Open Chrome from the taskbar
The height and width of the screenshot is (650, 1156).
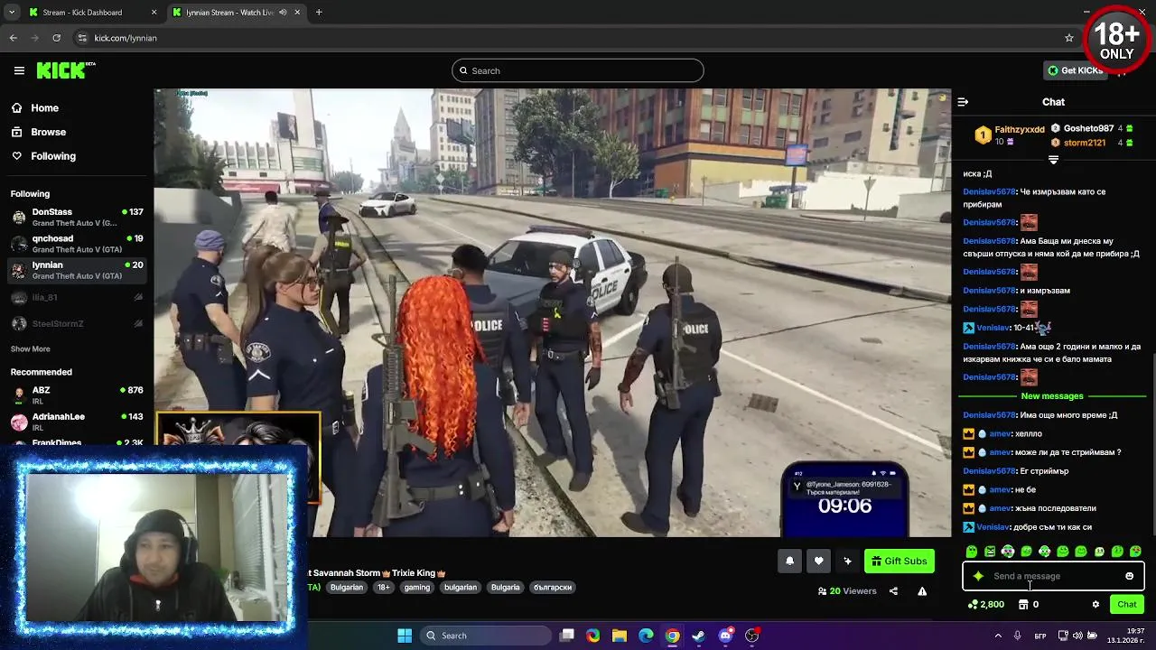pos(673,636)
